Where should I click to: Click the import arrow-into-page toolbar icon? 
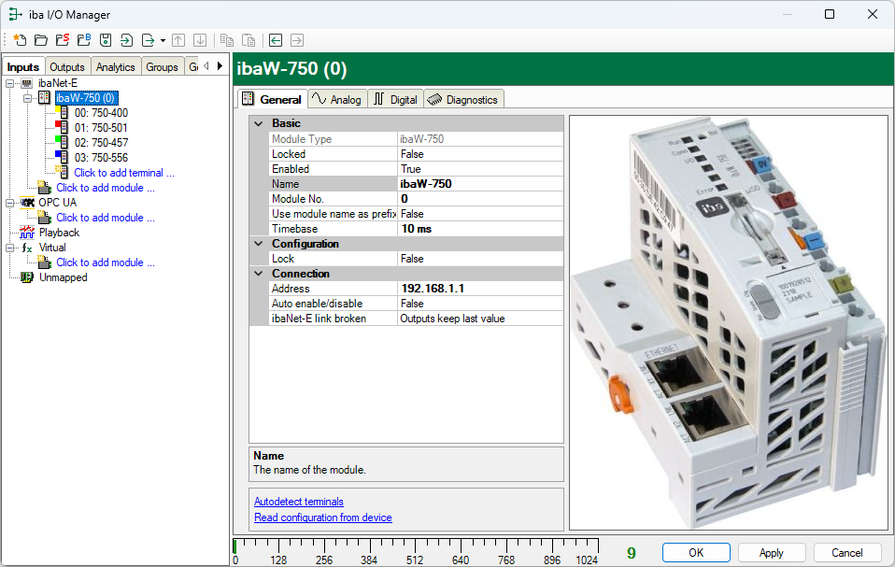[127, 40]
